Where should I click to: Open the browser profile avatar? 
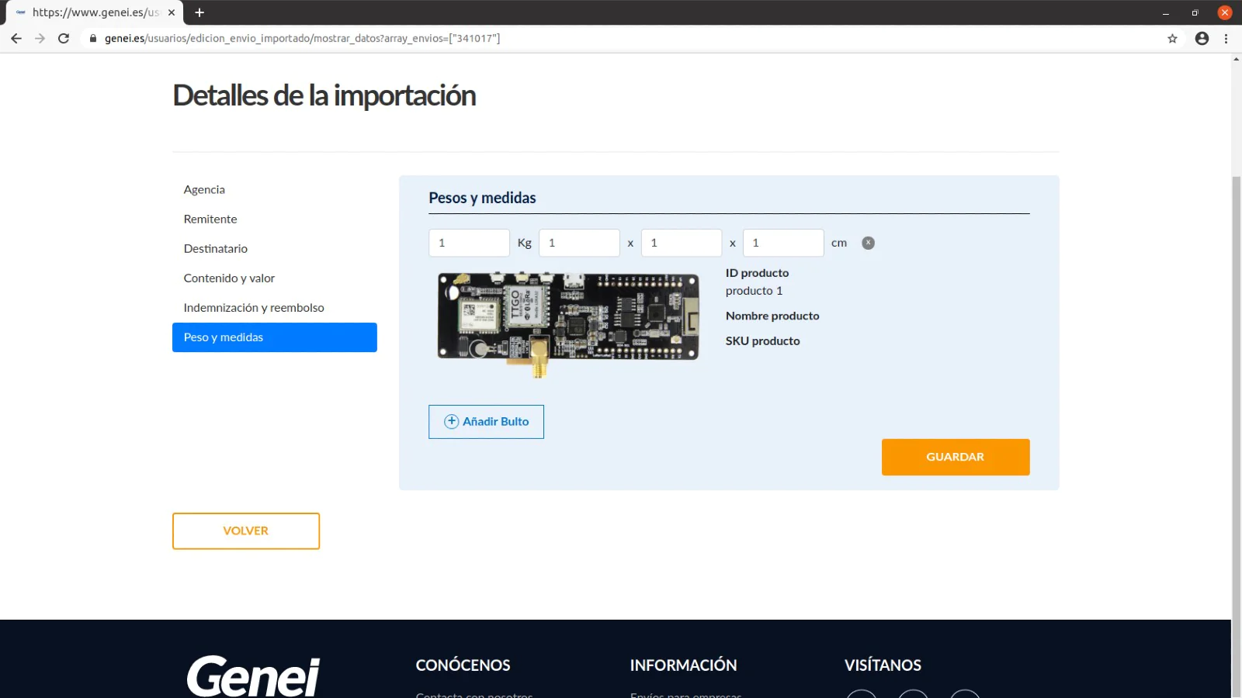click(x=1202, y=38)
